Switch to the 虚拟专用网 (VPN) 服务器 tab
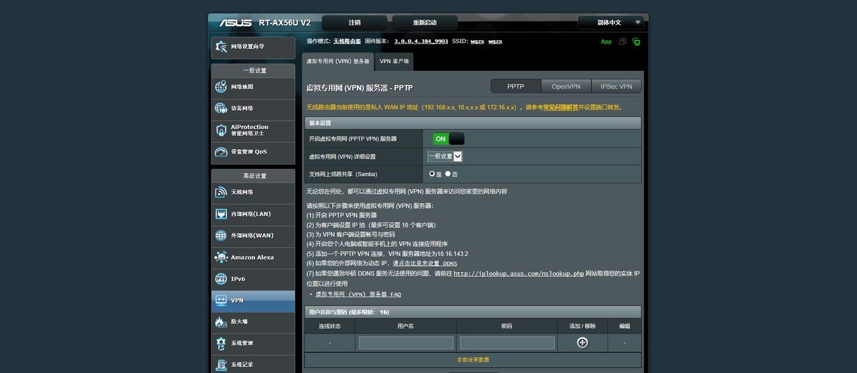The image size is (857, 373). click(x=338, y=61)
